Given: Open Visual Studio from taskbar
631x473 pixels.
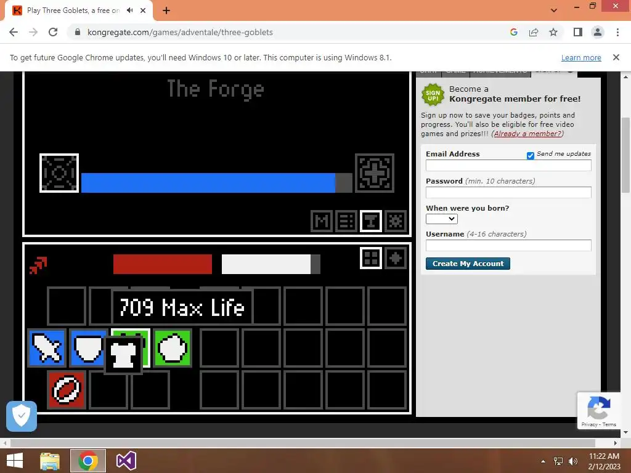Looking at the screenshot, I should point(126,461).
